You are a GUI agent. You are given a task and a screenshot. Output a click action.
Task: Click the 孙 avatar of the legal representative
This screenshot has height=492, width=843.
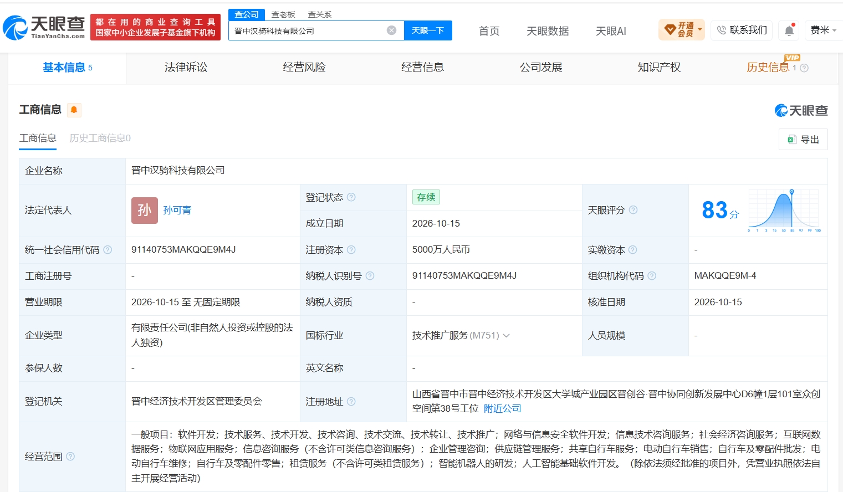click(x=145, y=211)
